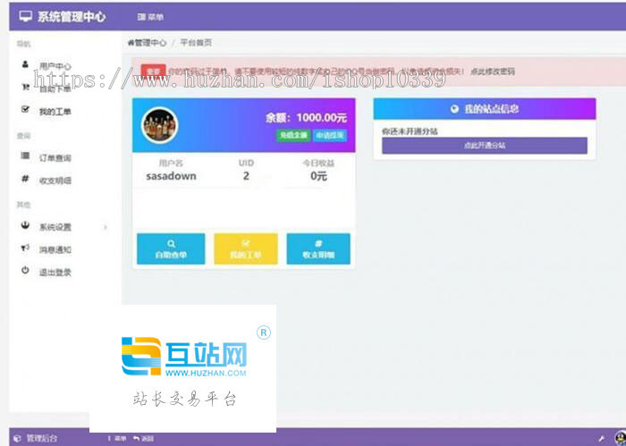Open 订单查询 in the sidebar

coord(55,158)
